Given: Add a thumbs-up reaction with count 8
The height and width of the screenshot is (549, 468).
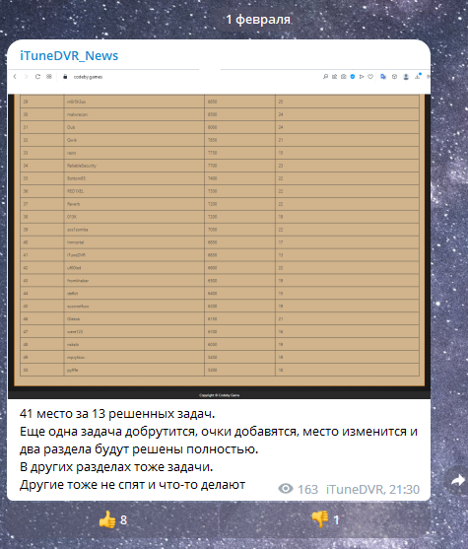Looking at the screenshot, I should pos(112,519).
